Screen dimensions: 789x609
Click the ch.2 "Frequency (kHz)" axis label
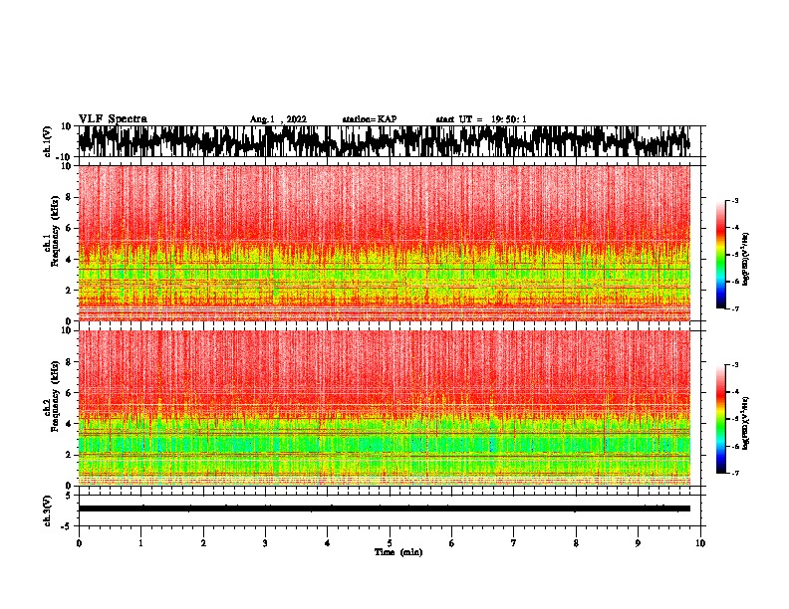coord(55,396)
